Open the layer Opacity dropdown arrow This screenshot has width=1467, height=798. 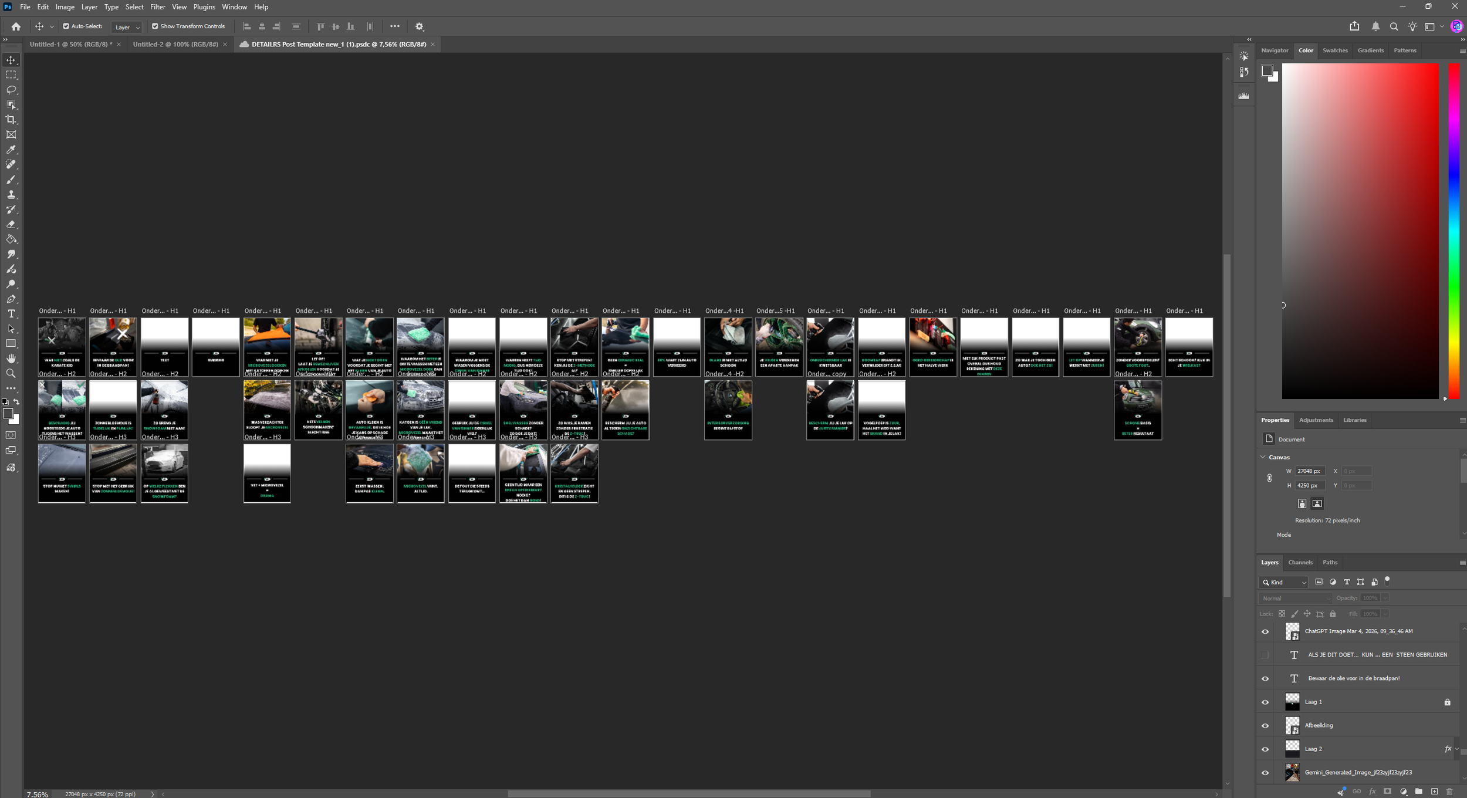tap(1385, 598)
